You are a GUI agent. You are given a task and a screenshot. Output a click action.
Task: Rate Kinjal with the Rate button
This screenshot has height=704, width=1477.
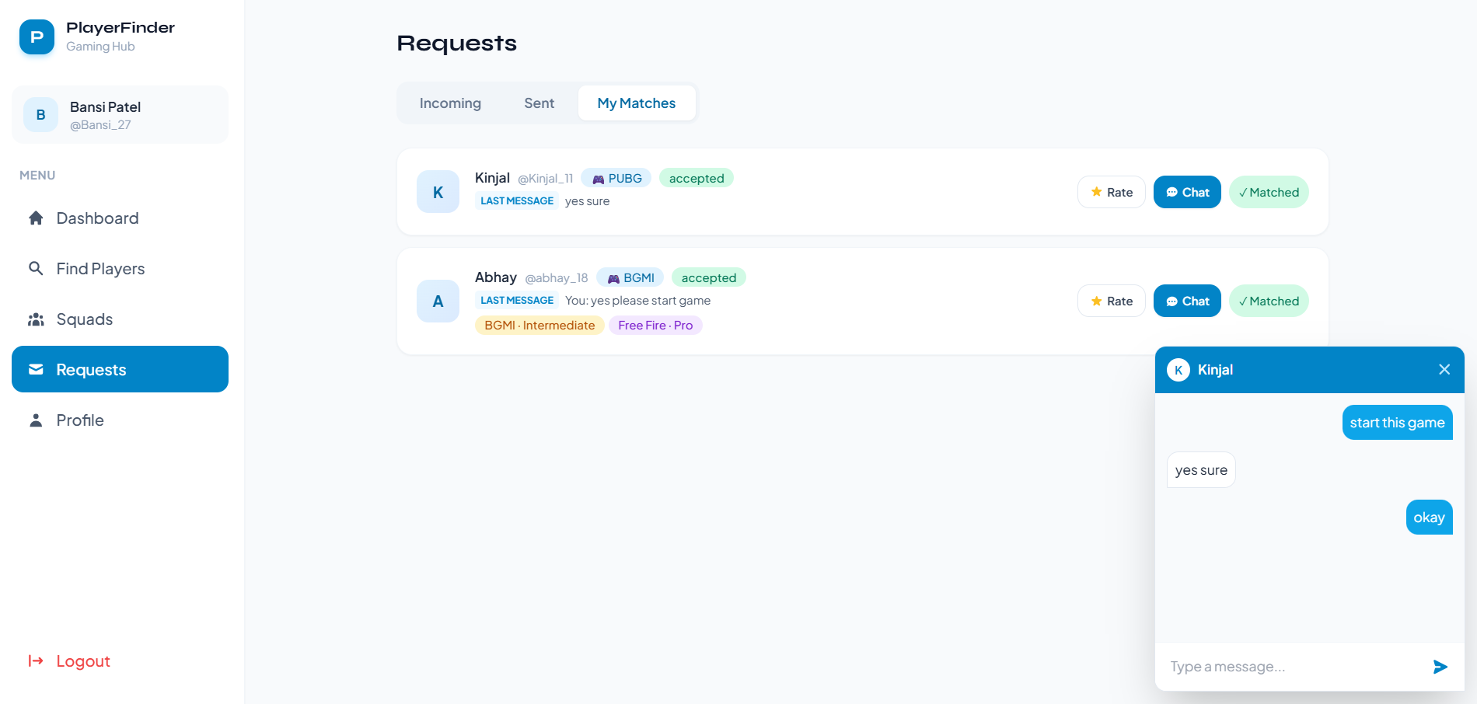(x=1112, y=192)
